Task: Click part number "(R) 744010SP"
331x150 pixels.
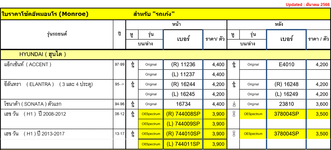Action: [183, 134]
